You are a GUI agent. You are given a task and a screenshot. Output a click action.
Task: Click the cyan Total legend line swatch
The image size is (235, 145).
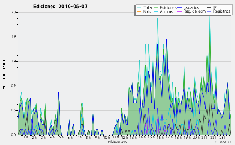139,8
